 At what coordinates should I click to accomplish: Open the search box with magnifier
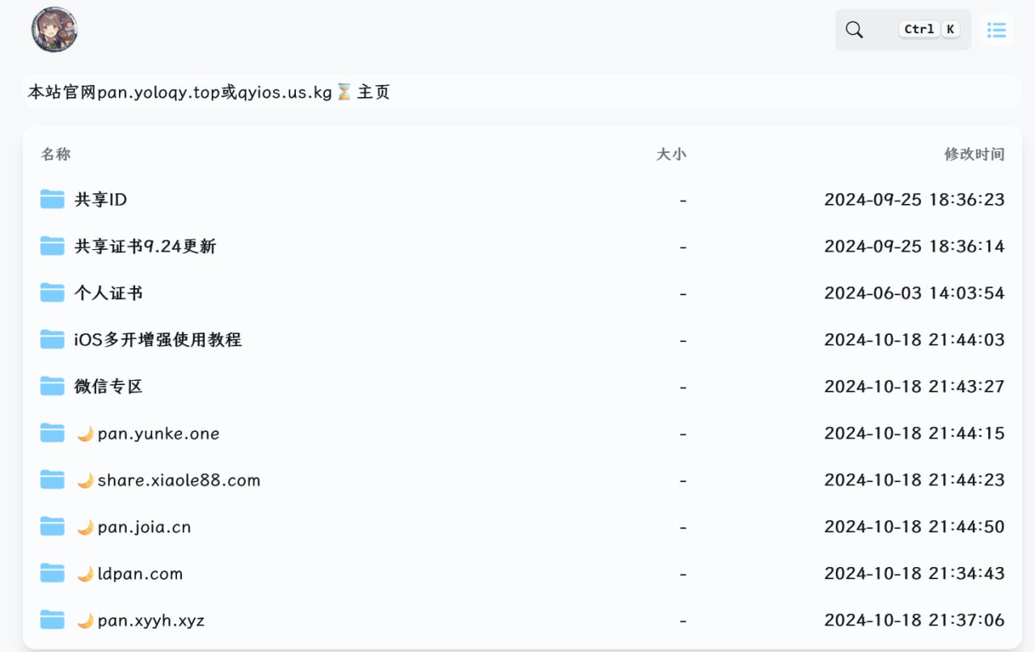pos(902,30)
